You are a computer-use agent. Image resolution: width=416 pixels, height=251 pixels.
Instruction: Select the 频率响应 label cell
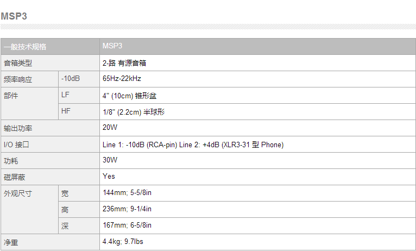[x=29, y=79]
